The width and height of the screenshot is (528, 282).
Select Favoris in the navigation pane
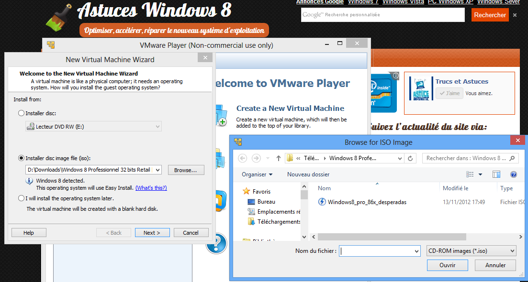tap(262, 191)
